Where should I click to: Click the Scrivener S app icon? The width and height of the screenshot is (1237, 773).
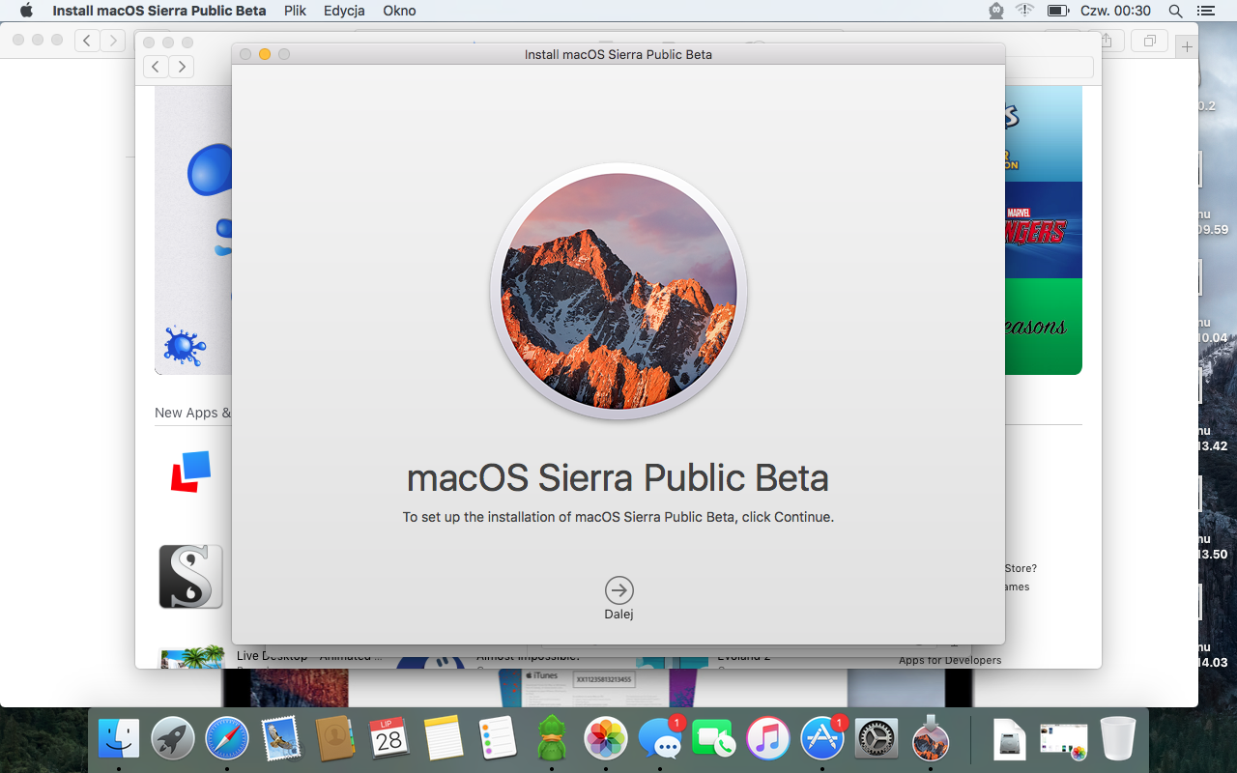[x=190, y=577]
